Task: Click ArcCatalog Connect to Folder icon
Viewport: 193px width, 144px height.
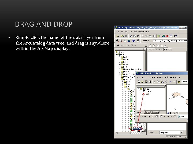Action: click(x=122, y=36)
